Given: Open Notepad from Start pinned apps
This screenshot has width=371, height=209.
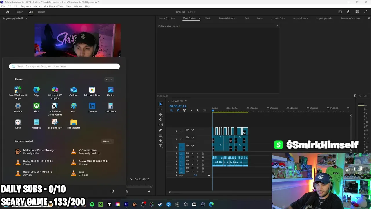Looking at the screenshot, I should [37, 124].
